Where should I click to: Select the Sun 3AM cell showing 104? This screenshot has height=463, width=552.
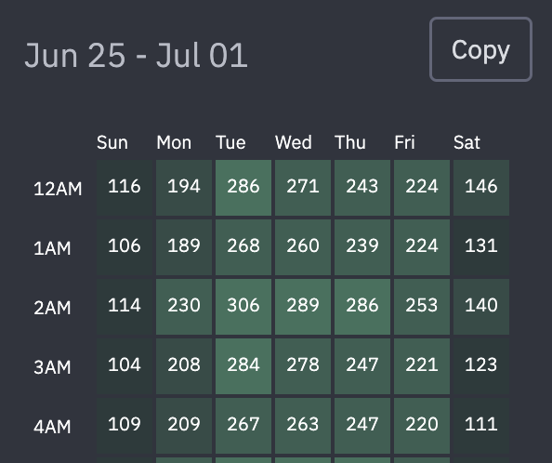click(125, 366)
